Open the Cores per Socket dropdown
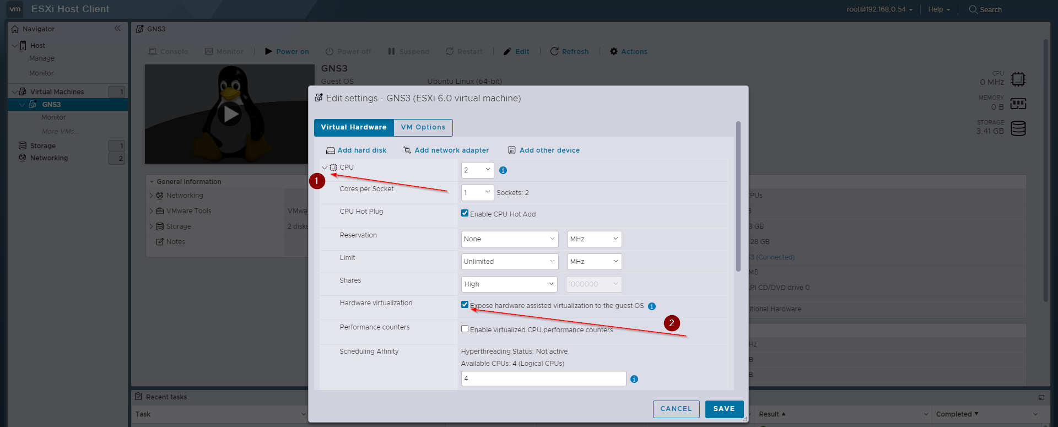 click(x=477, y=192)
